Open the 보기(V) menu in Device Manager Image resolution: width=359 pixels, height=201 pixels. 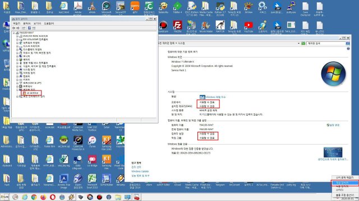pyautogui.click(x=38, y=23)
